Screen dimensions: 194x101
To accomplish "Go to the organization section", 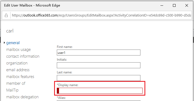I will pyautogui.click(x=17, y=63).
